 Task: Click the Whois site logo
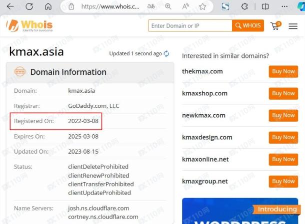click(x=29, y=25)
